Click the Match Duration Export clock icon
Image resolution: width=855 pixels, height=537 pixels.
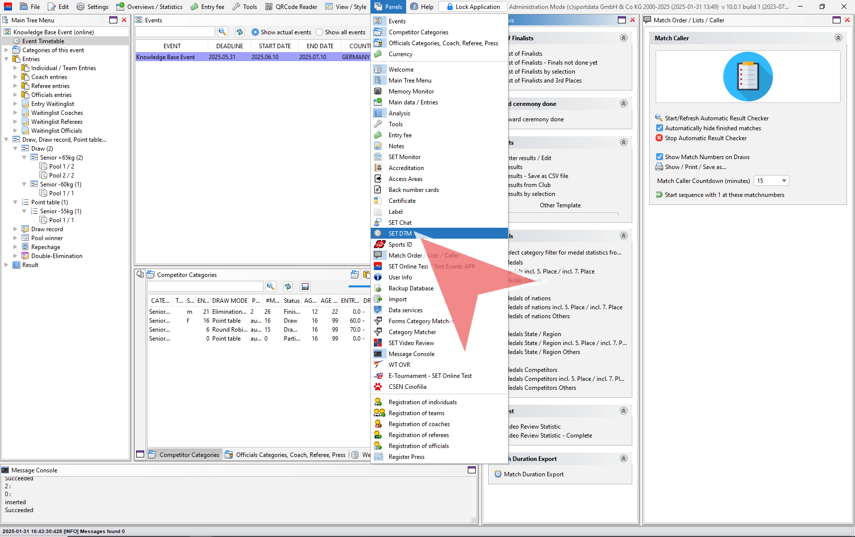click(x=498, y=474)
